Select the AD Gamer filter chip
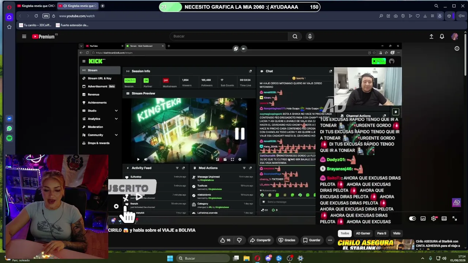The height and width of the screenshot is (263, 468). [363, 233]
